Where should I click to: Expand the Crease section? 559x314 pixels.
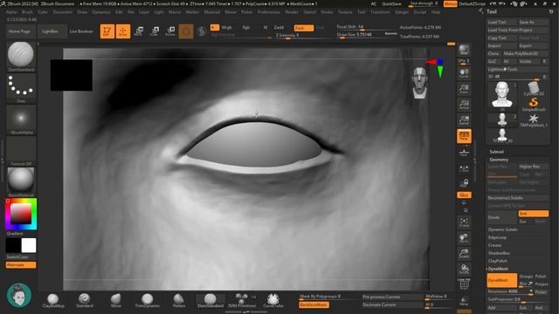(495, 245)
